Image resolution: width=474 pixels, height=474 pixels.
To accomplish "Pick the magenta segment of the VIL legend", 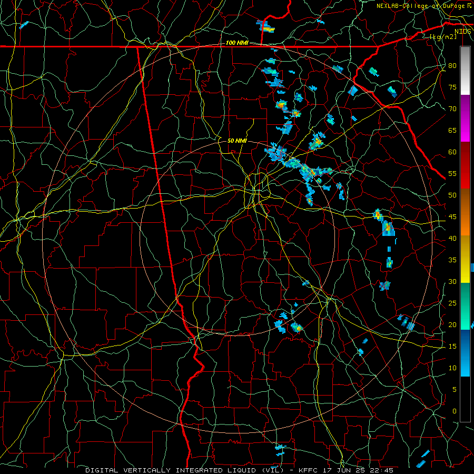I will point(465,130).
